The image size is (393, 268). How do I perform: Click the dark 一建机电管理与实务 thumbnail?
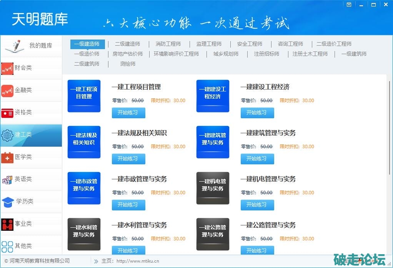(213, 188)
